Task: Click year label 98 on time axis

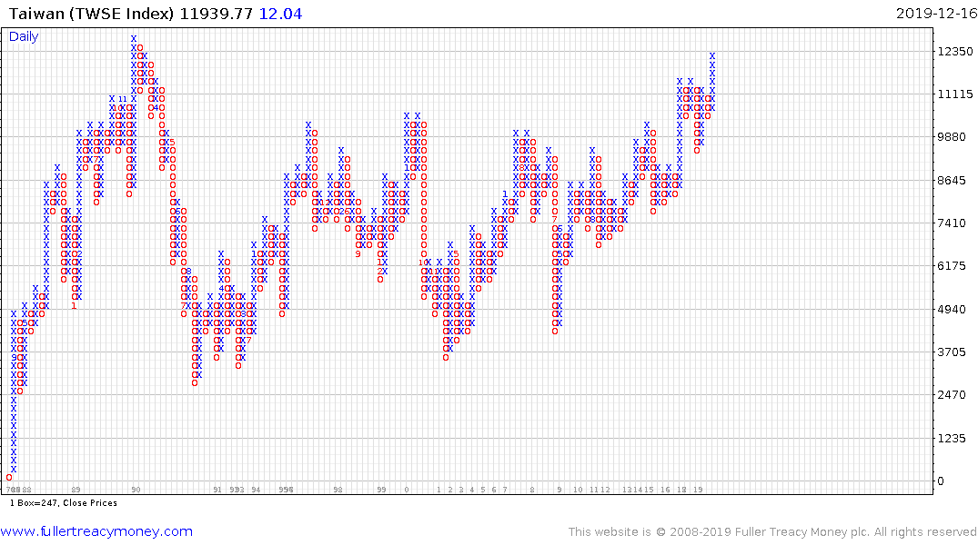Action: click(x=338, y=490)
